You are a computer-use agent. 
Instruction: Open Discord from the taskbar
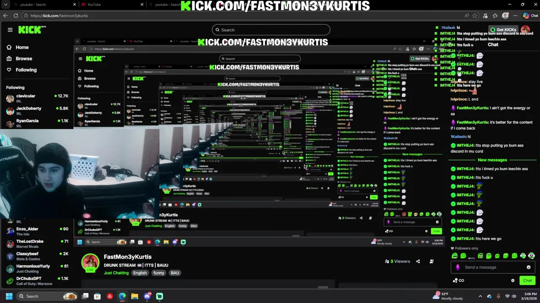tap(147, 296)
